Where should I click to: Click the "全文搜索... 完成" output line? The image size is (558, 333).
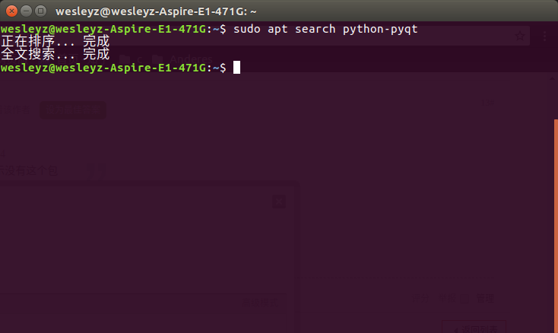tap(55, 55)
